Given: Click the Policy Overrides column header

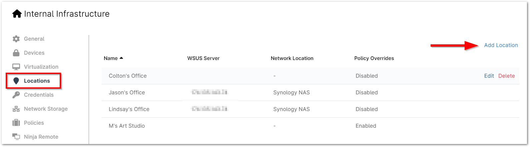Looking at the screenshot, I should pyautogui.click(x=374, y=58).
